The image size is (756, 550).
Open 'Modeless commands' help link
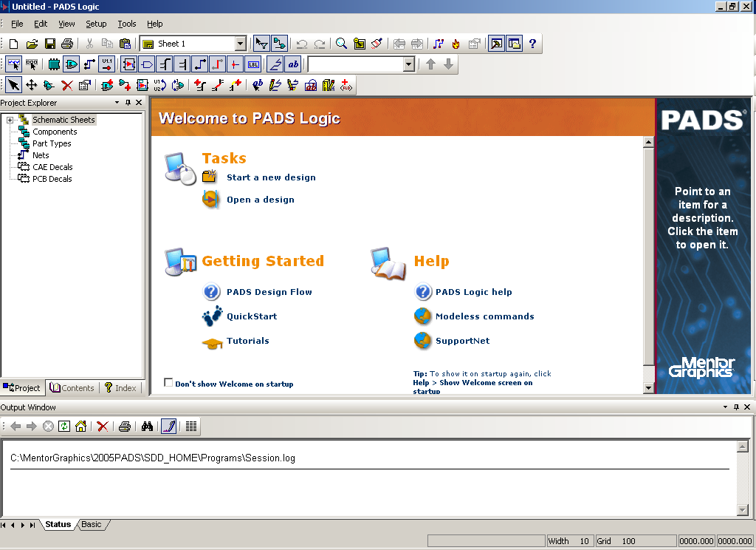coord(484,316)
